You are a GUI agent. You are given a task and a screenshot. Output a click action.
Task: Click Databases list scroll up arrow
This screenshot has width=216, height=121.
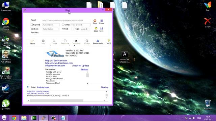(87, 72)
